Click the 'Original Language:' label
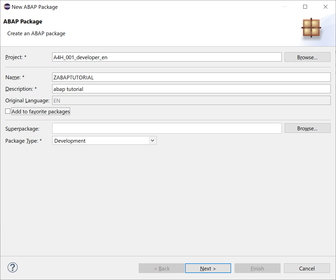This screenshot has width=336, height=280. coord(27,101)
